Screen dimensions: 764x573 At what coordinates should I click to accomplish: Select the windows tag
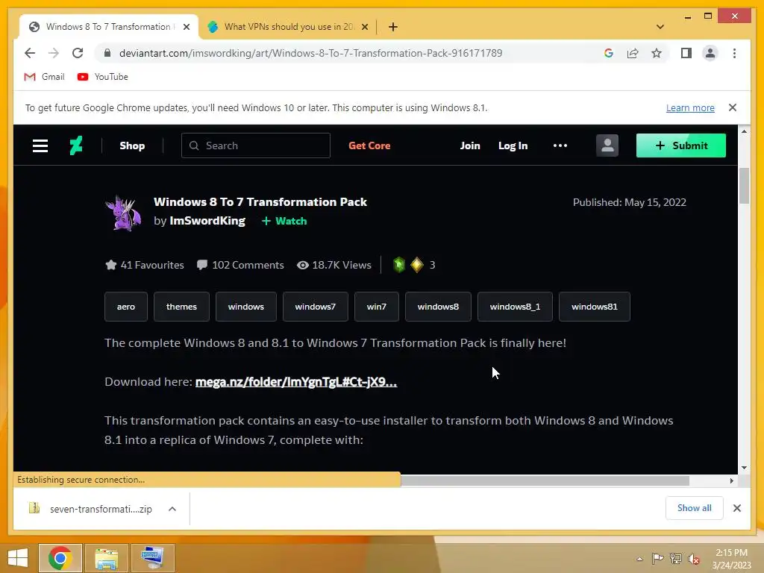[x=245, y=307]
